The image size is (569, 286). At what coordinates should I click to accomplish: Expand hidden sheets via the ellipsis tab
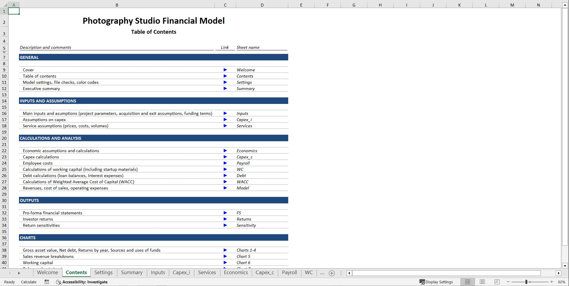click(322, 273)
